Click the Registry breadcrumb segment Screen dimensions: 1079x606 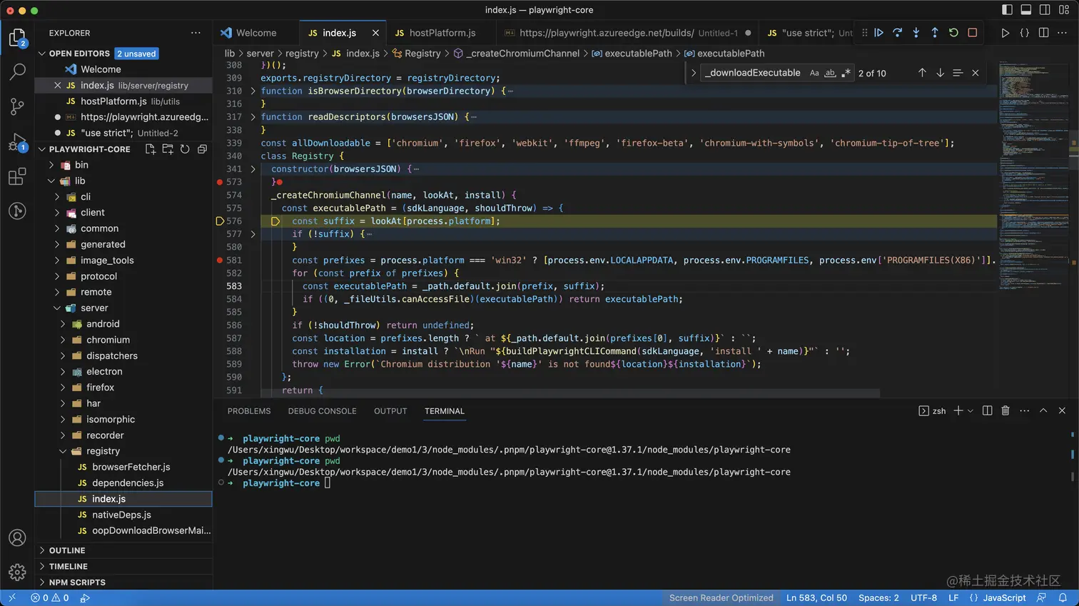click(x=422, y=54)
